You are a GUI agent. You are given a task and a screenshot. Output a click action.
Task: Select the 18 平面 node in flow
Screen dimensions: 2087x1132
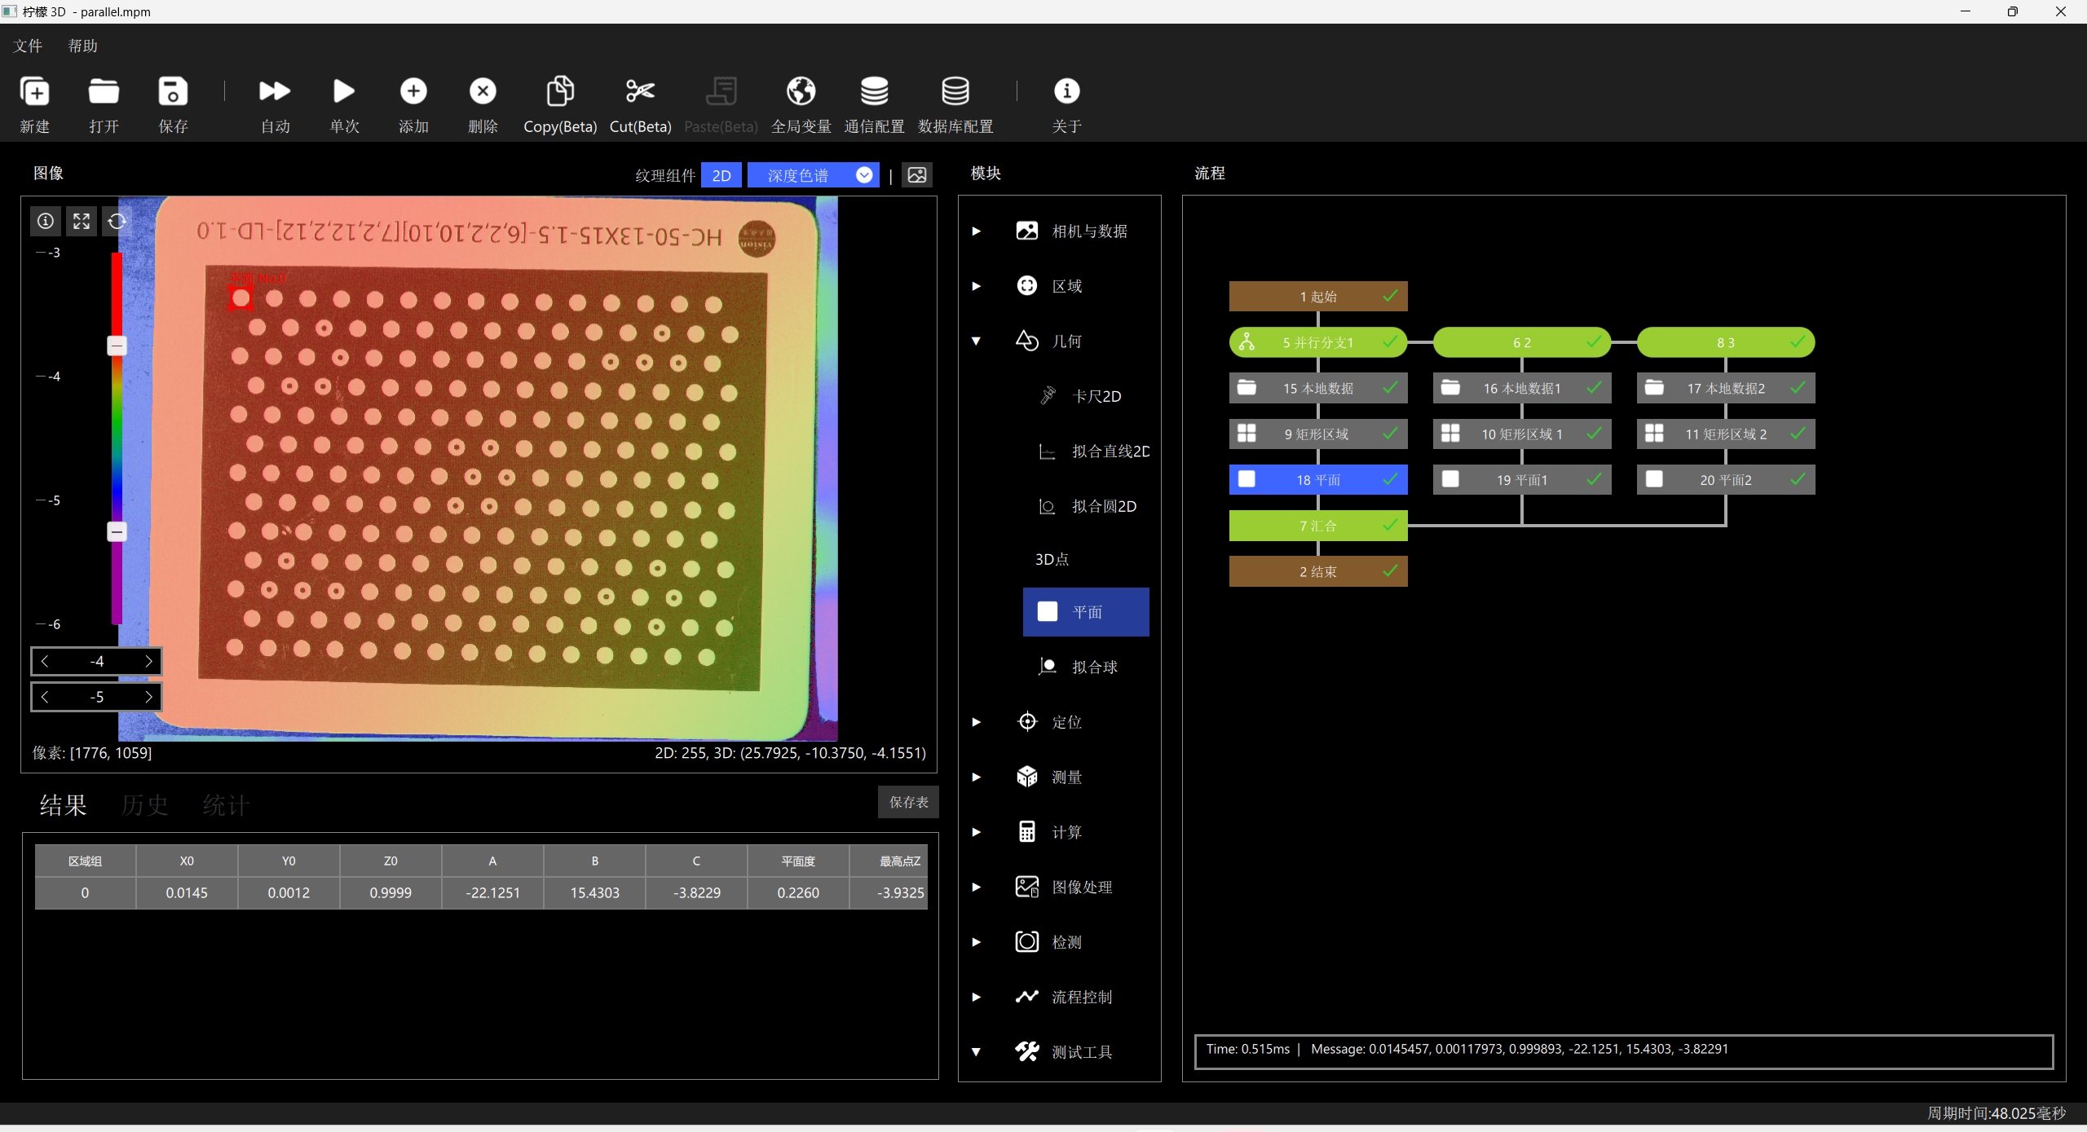[1318, 480]
